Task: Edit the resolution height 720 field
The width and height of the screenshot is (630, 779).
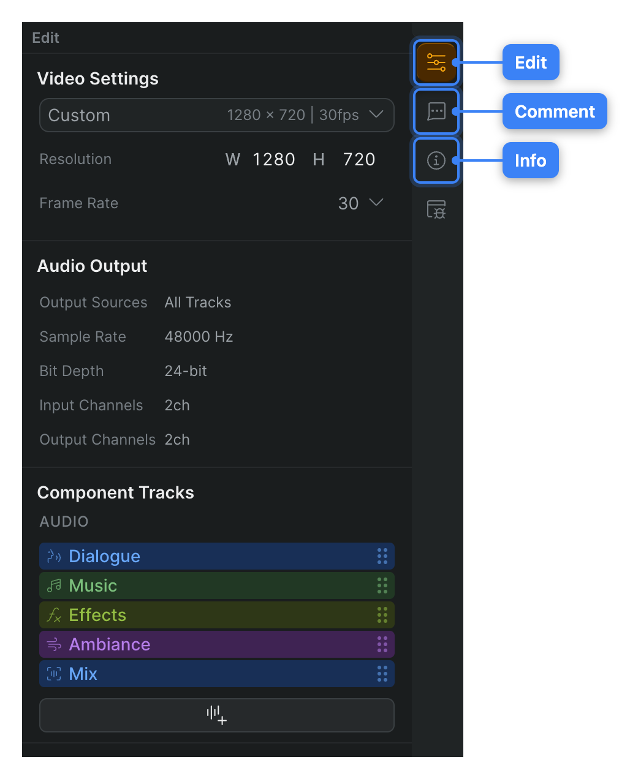Action: [359, 159]
